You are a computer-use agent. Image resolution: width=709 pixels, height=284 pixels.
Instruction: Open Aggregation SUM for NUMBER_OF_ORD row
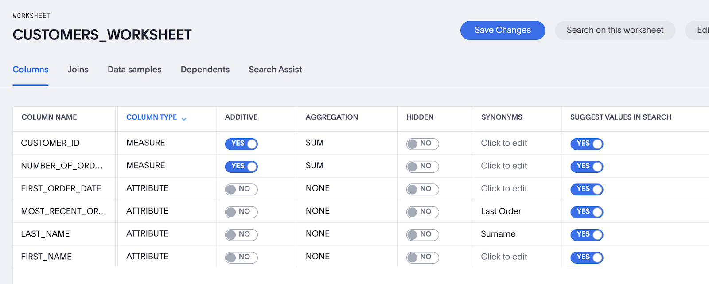315,166
